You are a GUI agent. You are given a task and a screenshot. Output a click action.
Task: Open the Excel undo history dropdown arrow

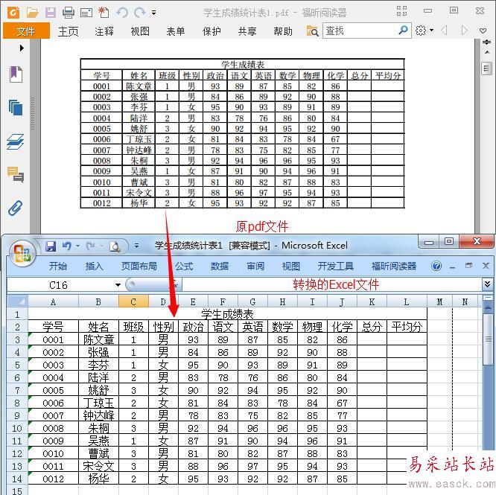[x=77, y=246]
